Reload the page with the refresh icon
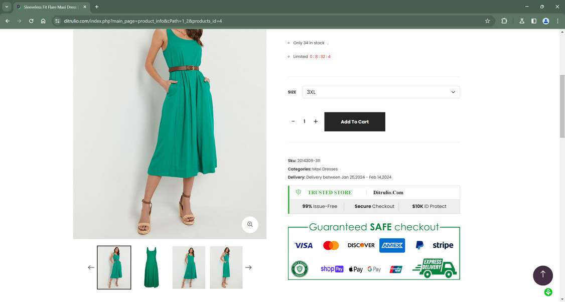This screenshot has width=565, height=302. 31,21
